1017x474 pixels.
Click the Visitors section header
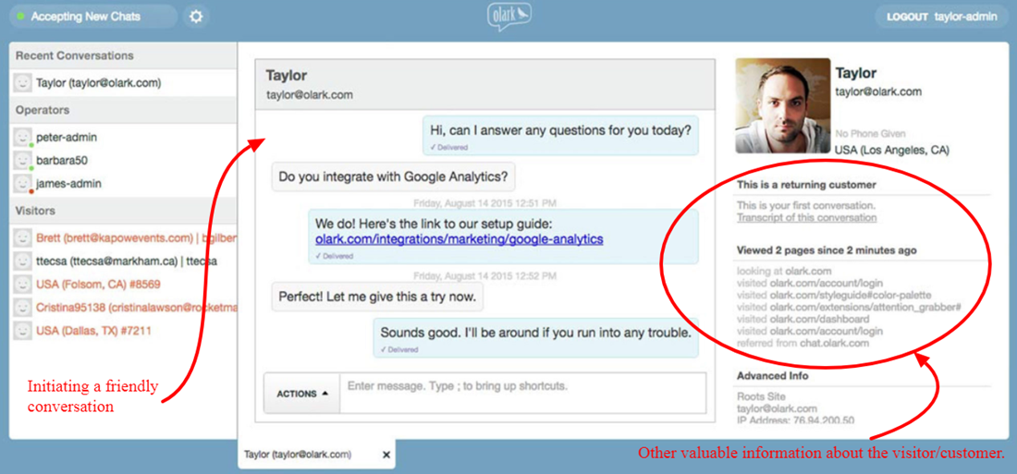(123, 211)
